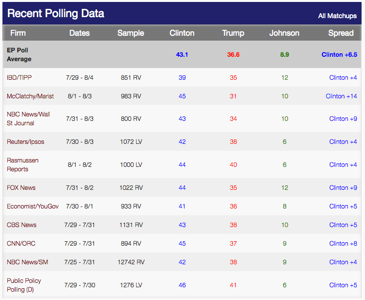Viewport: 365px width, 300px height.
Task: Click the Clinton +14 spread value
Action: pos(341,96)
